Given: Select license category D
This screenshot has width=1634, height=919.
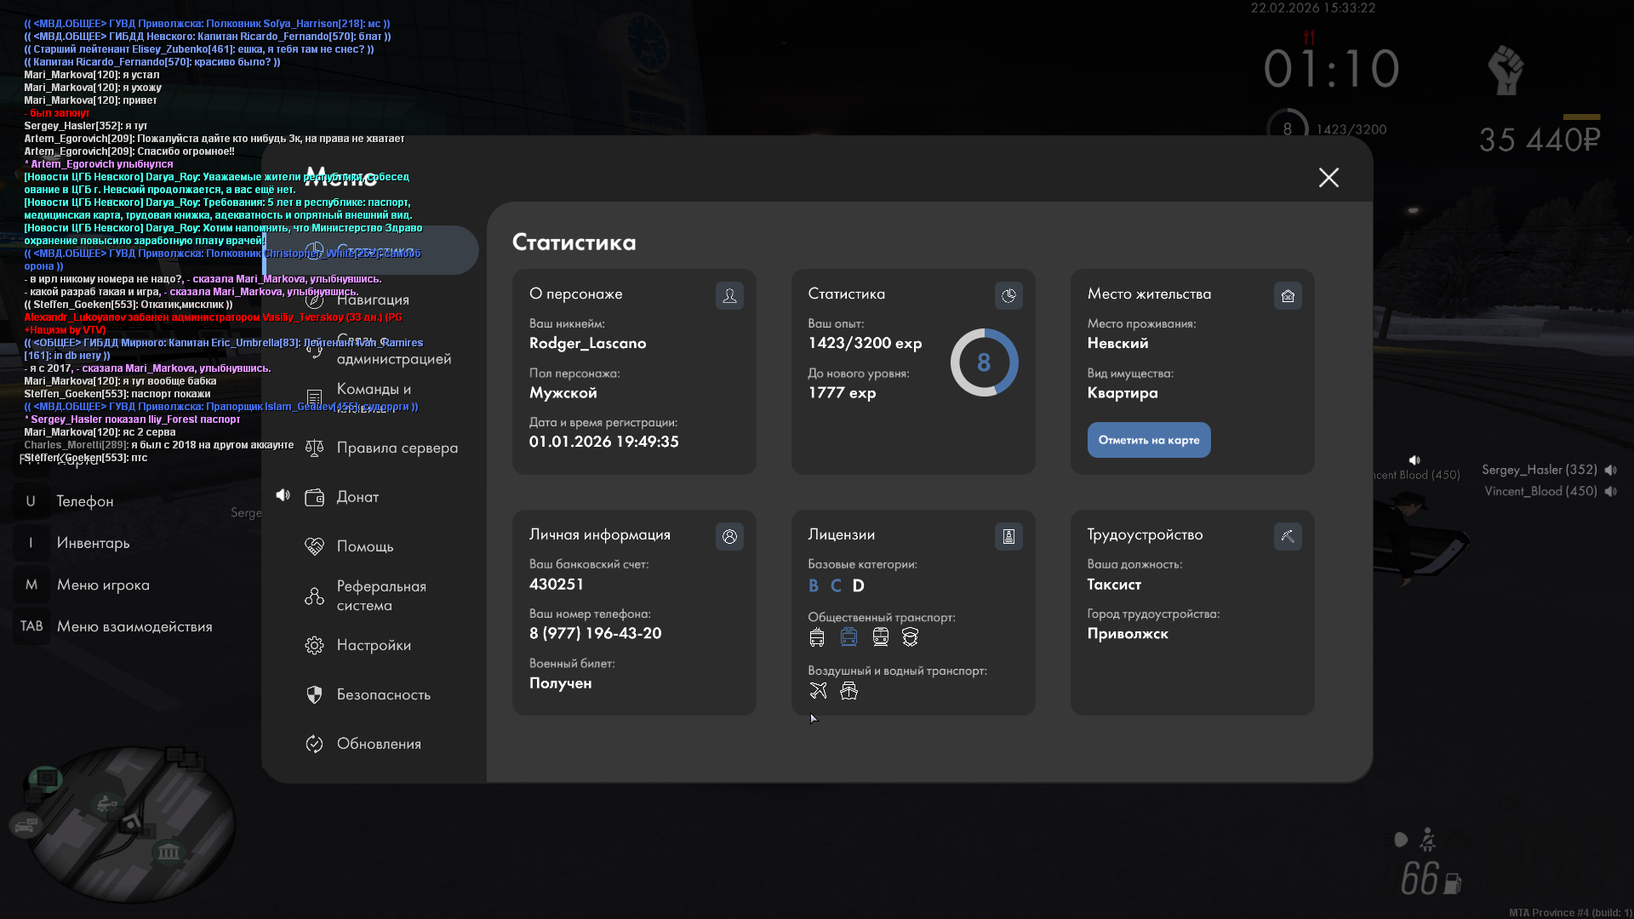Looking at the screenshot, I should coord(858,585).
